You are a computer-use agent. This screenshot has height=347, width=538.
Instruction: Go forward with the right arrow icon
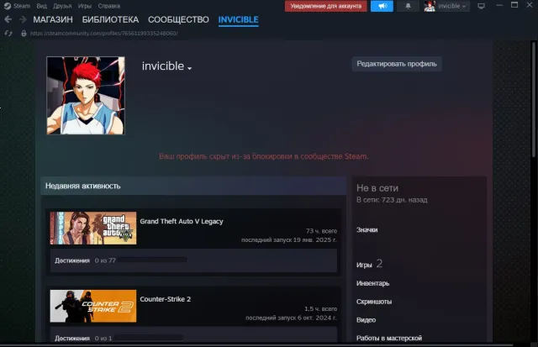[x=23, y=19]
